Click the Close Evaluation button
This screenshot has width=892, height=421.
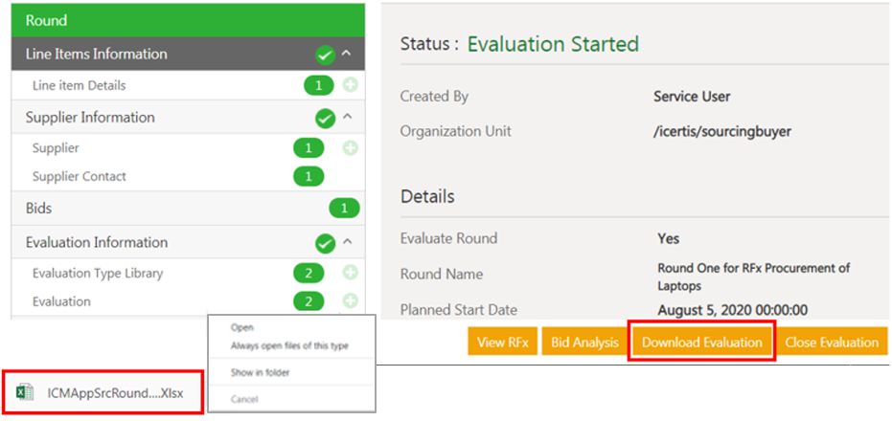[x=832, y=343]
